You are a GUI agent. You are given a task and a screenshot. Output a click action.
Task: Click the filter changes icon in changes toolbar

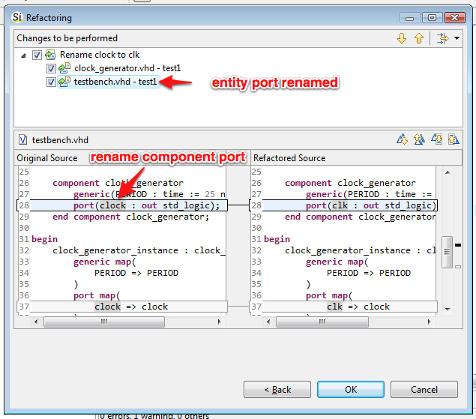click(x=442, y=38)
